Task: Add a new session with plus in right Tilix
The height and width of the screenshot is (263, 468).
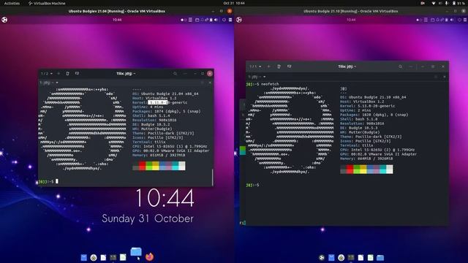Action: click(x=268, y=66)
